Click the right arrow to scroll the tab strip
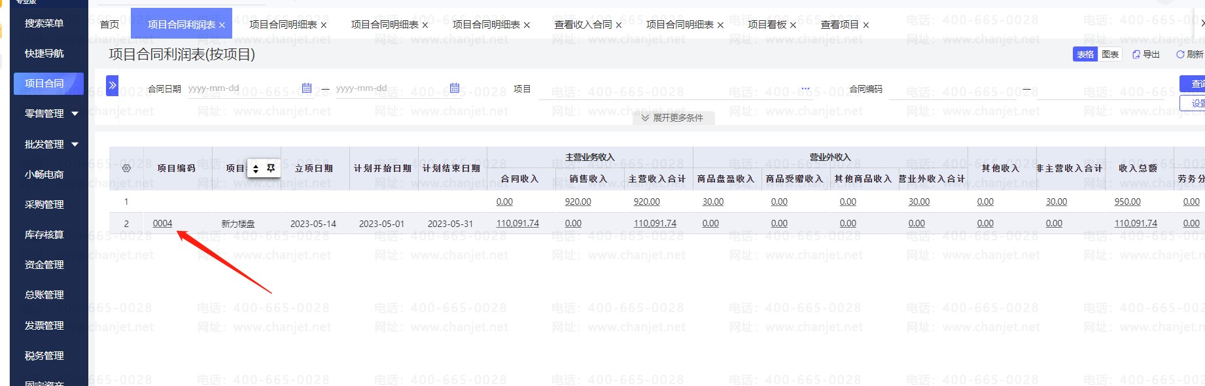Viewport: 1205px width, 386px height. (x=1201, y=24)
